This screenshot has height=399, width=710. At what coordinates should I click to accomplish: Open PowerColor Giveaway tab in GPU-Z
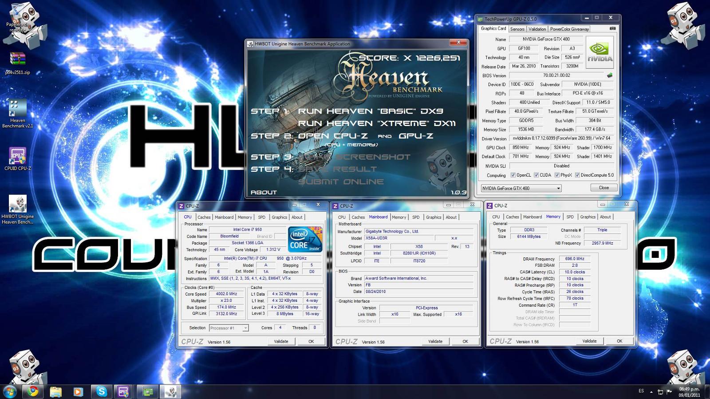click(x=569, y=29)
